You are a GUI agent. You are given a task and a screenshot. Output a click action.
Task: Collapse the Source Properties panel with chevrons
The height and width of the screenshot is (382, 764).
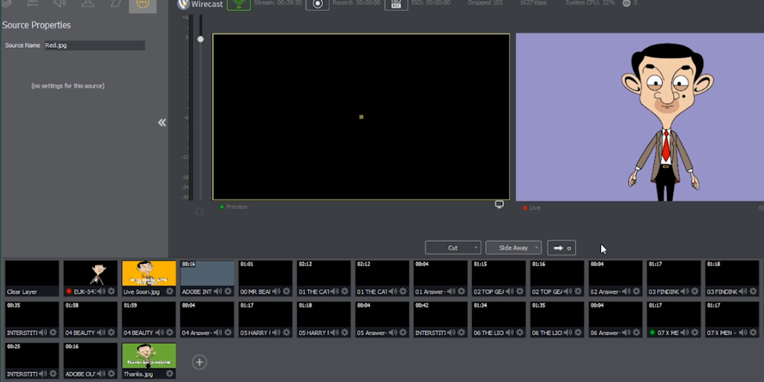(x=161, y=122)
